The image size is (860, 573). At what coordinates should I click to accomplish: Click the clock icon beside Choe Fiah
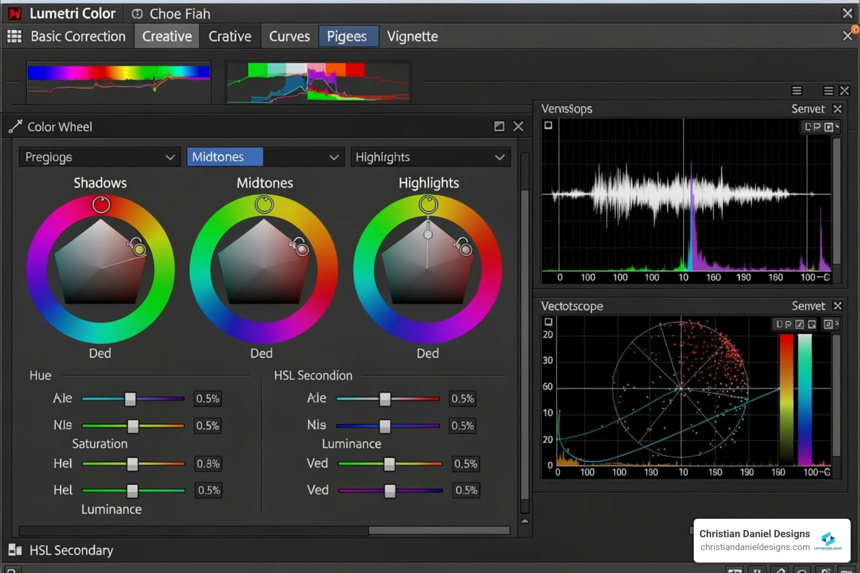coord(137,14)
